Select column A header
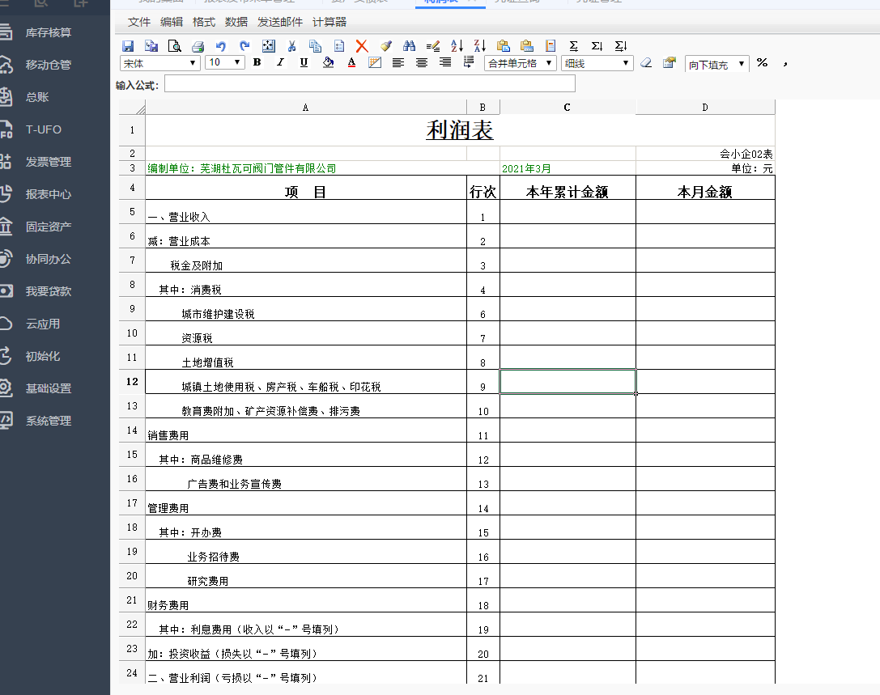 pos(306,107)
